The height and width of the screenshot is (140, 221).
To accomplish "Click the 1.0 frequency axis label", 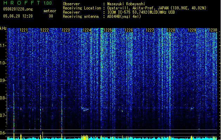I will [3, 63].
